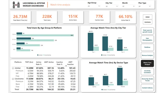Screen dimensions: 165x93
Task: Click the Platform column header
Action: (18, 62)
